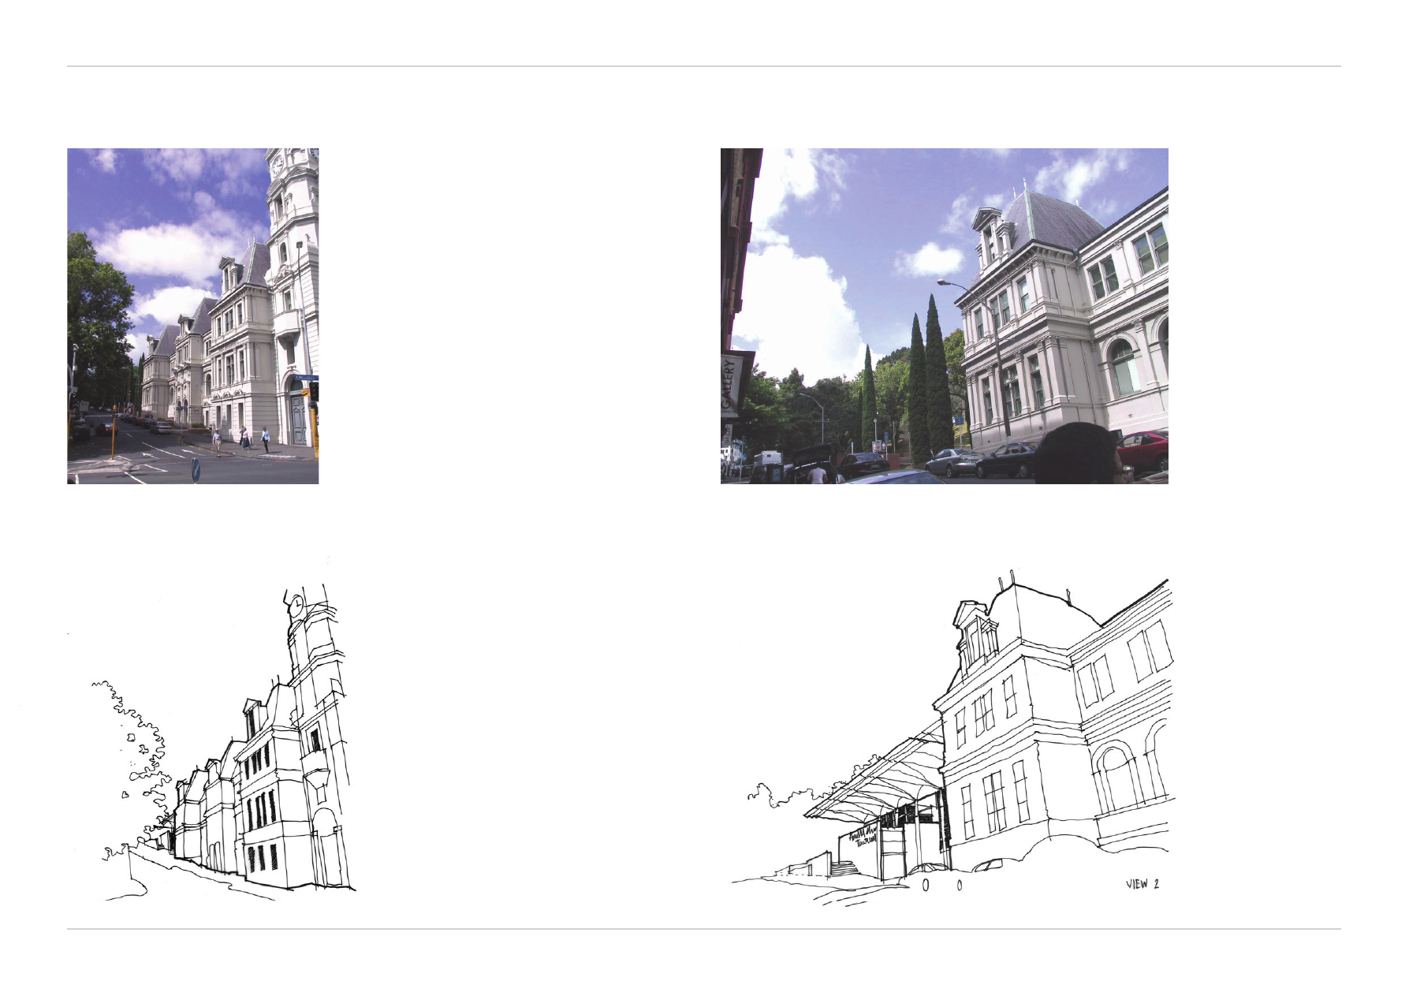
Task: Click the VIEW 2 text label
Action: tap(1142, 884)
